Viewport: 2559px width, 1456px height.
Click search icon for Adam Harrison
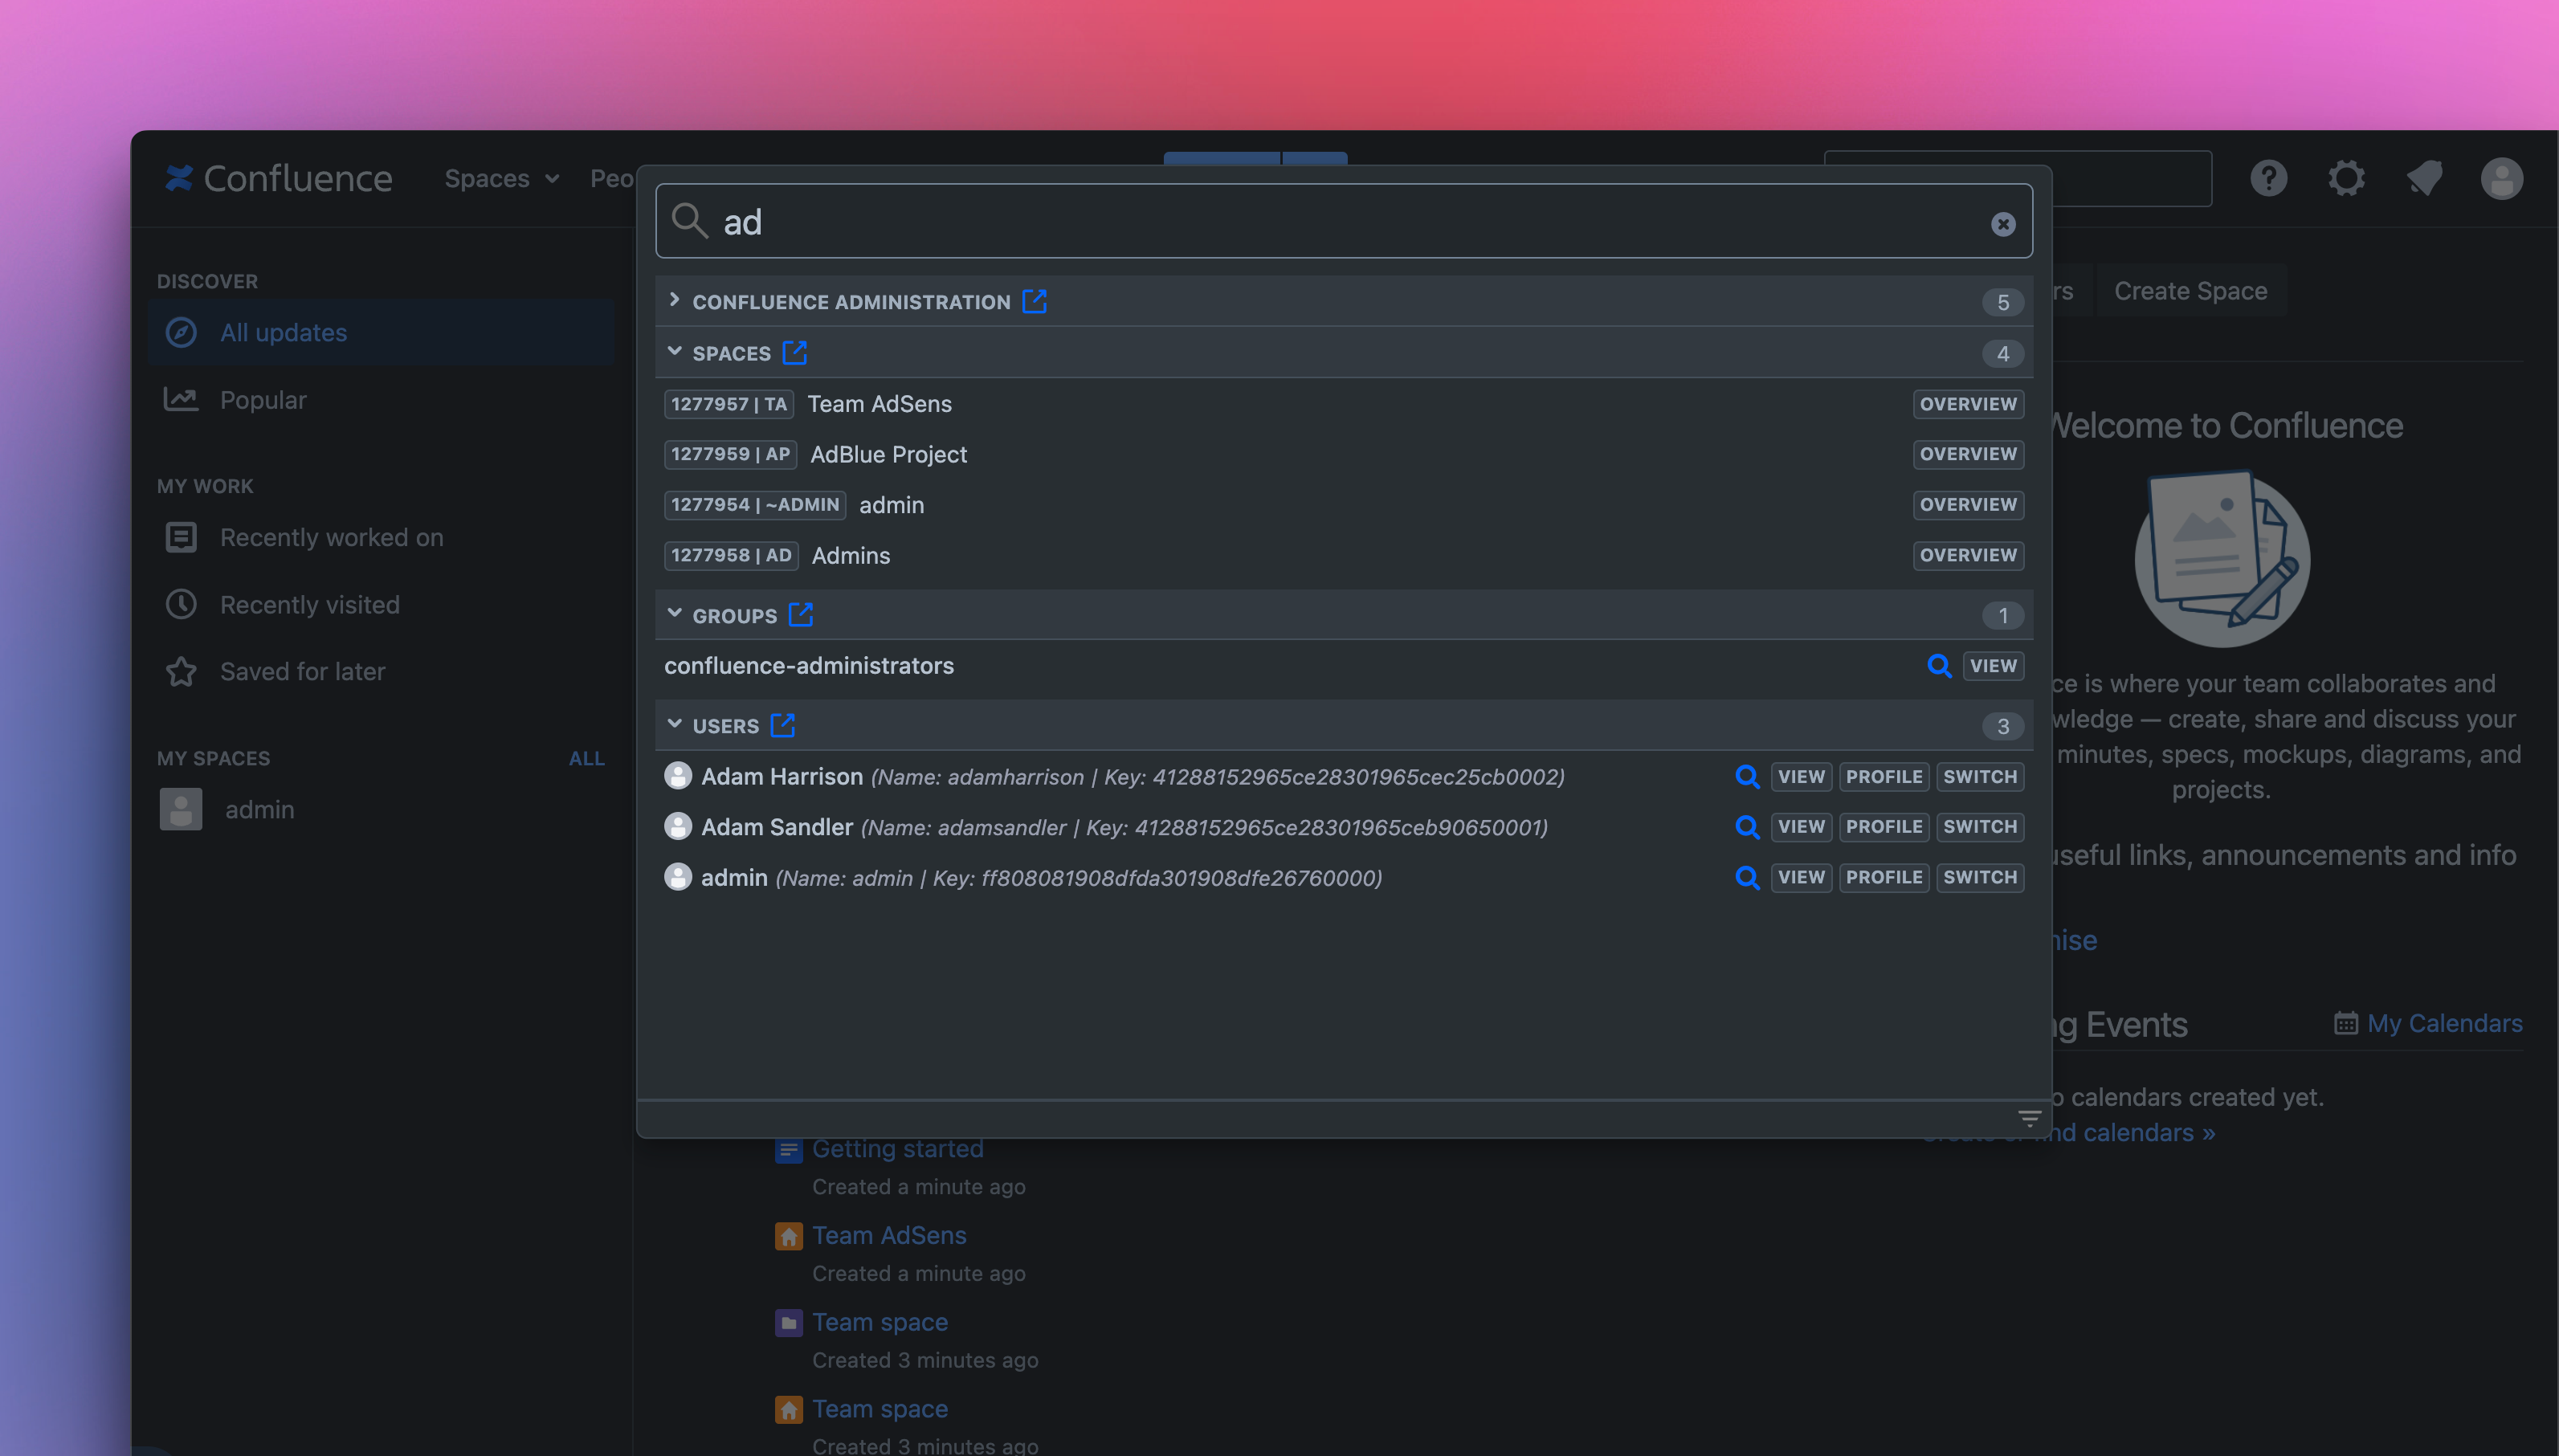(x=1746, y=777)
